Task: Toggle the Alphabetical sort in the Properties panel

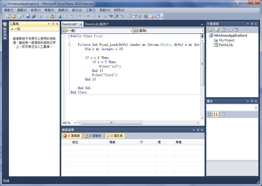Action: click(x=216, y=114)
